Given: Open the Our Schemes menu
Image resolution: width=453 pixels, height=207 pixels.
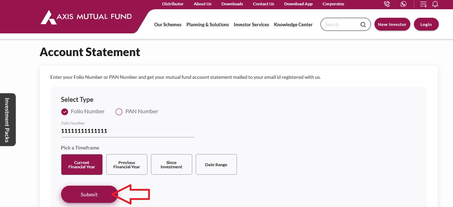Looking at the screenshot, I should tap(168, 24).
